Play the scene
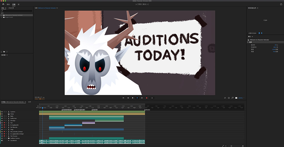284x147 pixels. click(137, 98)
